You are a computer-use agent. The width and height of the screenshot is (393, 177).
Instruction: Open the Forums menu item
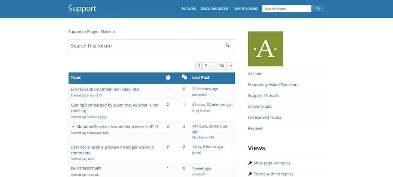pos(189,9)
